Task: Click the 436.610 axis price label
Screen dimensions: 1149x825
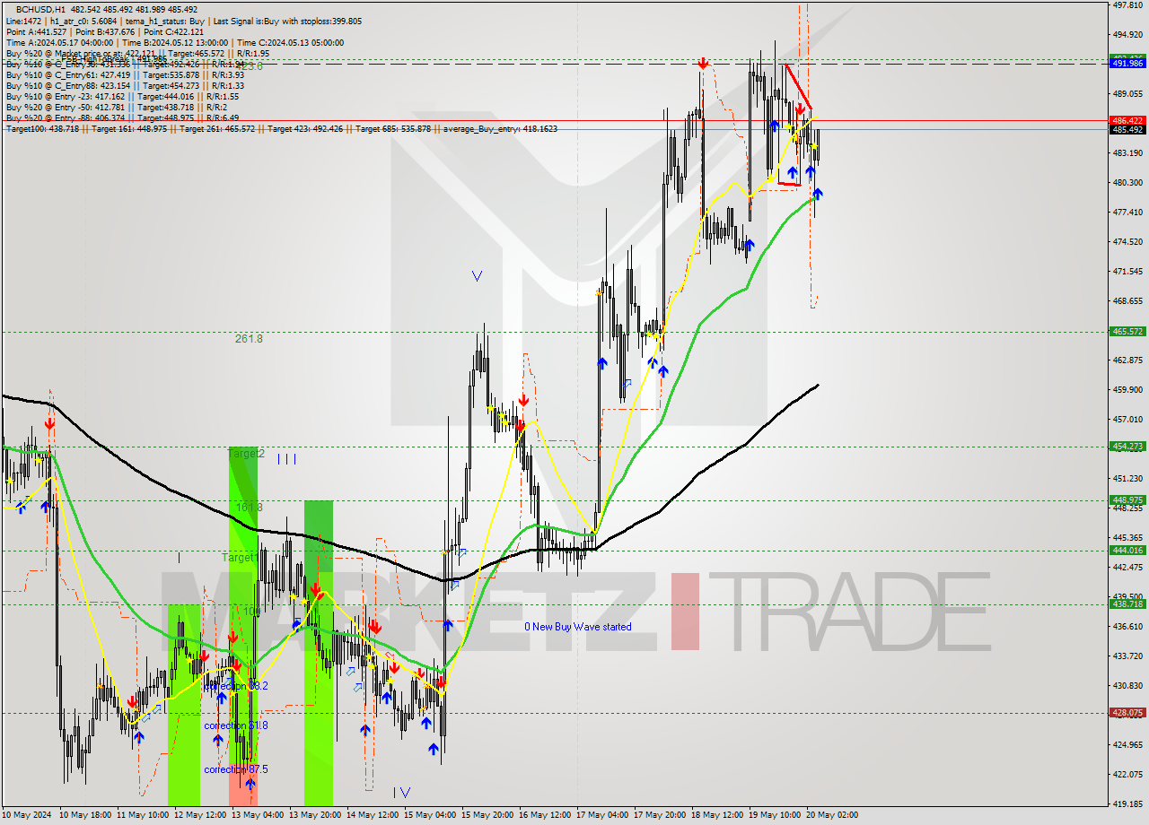Action: click(x=1127, y=627)
